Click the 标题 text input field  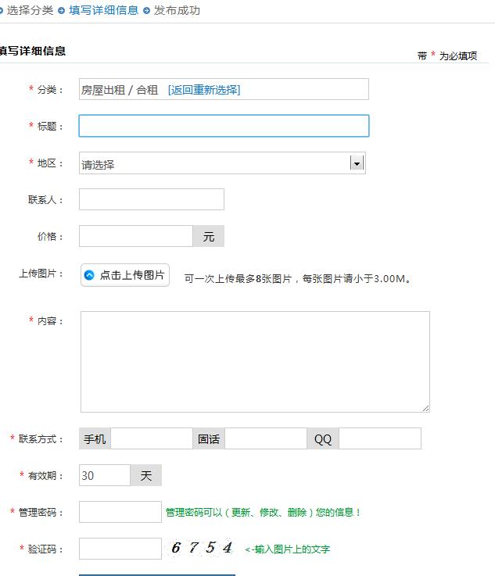pyautogui.click(x=224, y=126)
